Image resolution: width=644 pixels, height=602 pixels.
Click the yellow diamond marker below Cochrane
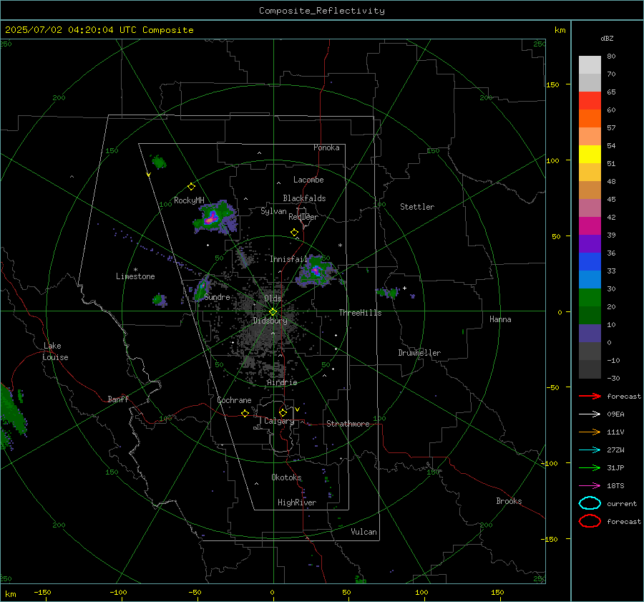click(245, 414)
